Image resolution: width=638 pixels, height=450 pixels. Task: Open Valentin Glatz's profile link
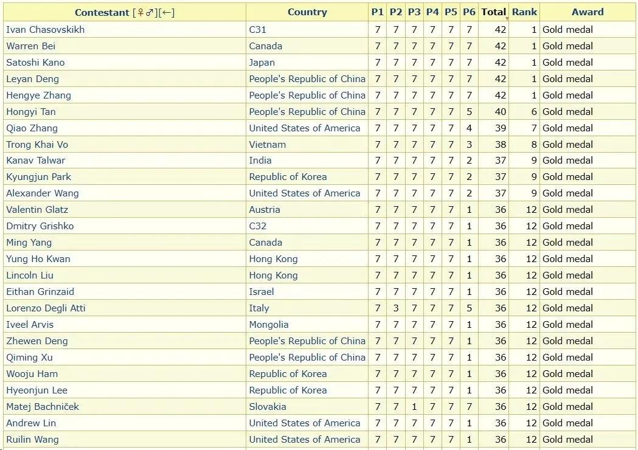(37, 210)
